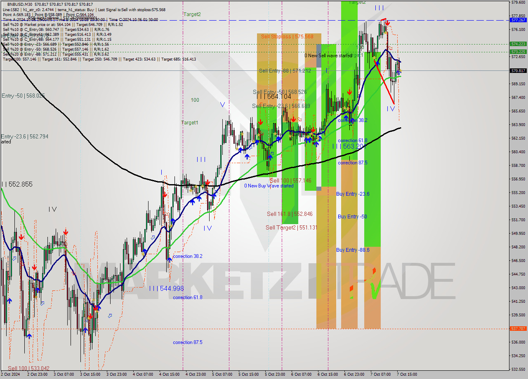The image size is (528, 379).
Task: Click the 'Buy Entry -50' label
Action: point(352,217)
